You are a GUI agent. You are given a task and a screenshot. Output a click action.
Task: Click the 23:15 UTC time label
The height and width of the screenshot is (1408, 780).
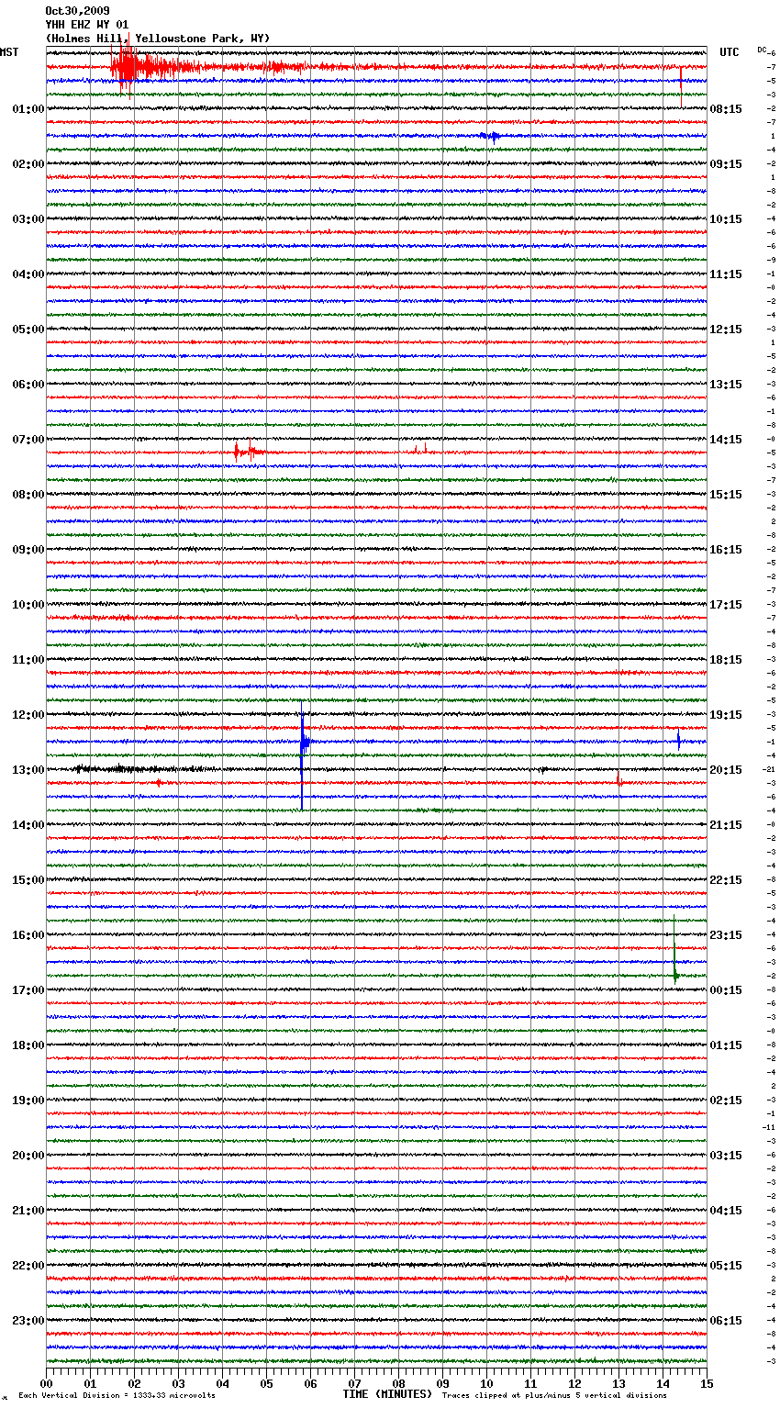click(x=726, y=935)
